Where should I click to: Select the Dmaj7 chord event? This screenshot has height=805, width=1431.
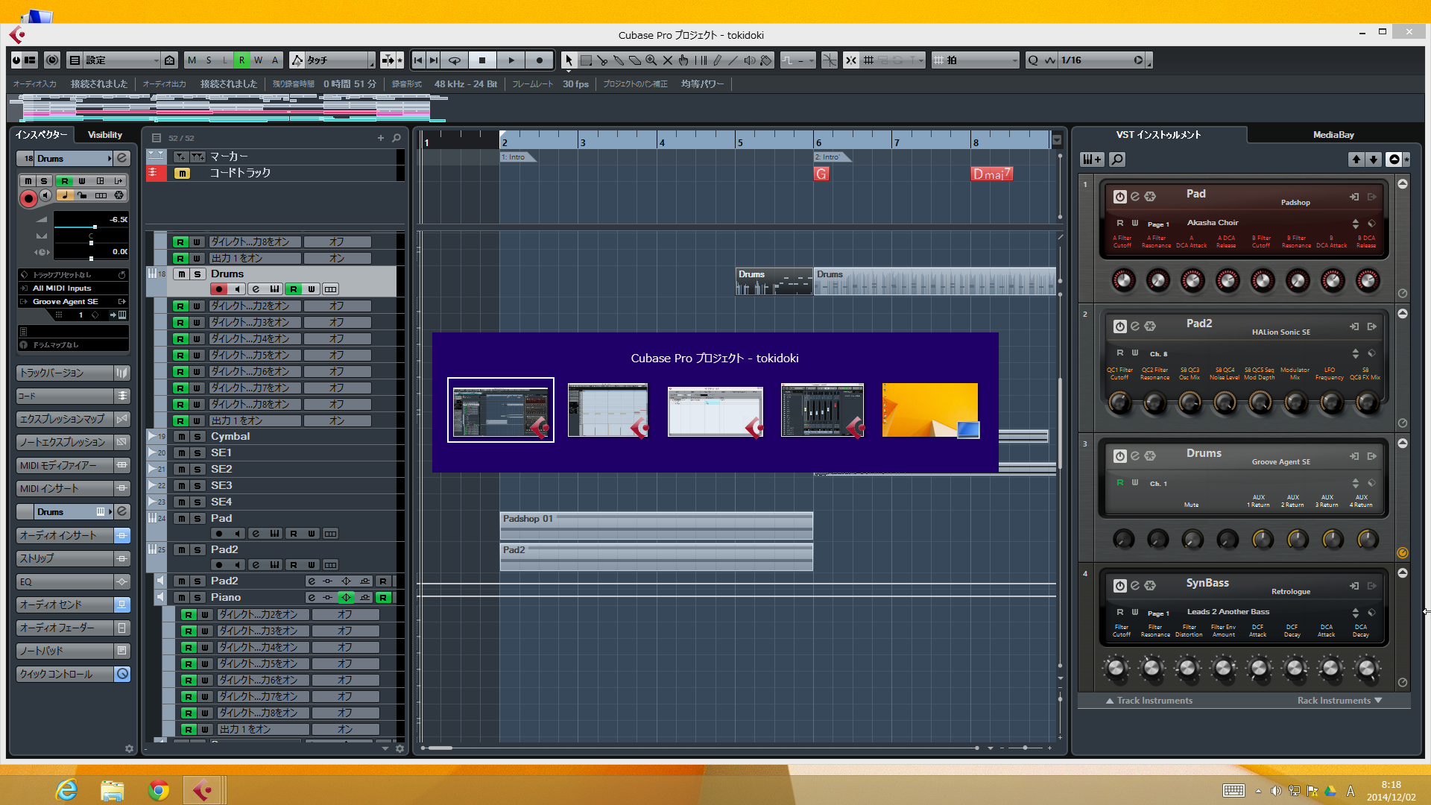point(991,174)
